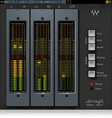
Task: Select the horizontal meter view icon
Action: pos(11,2)
